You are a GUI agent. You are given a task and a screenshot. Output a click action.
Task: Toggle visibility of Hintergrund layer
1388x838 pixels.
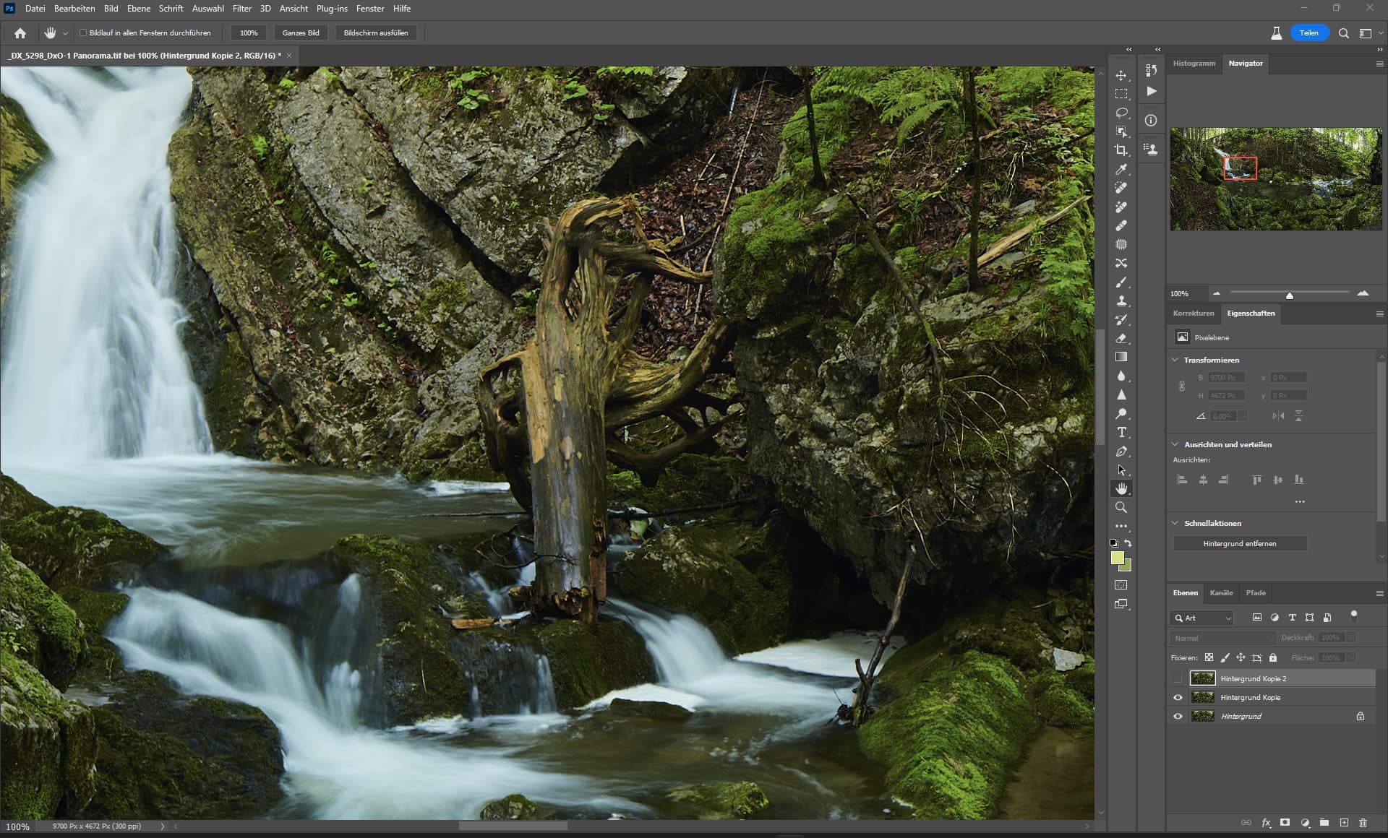[1178, 716]
